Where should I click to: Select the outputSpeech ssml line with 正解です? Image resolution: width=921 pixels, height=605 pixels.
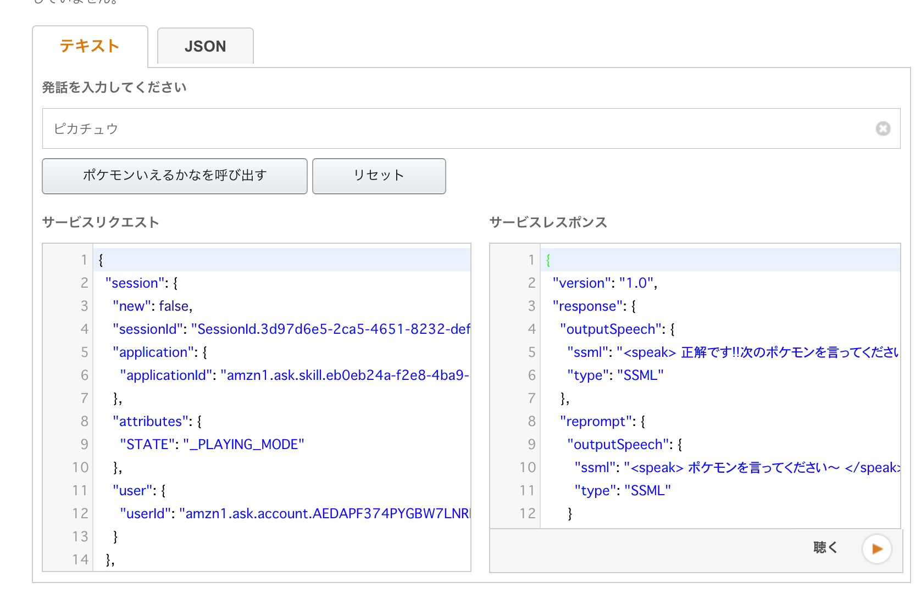(687, 352)
